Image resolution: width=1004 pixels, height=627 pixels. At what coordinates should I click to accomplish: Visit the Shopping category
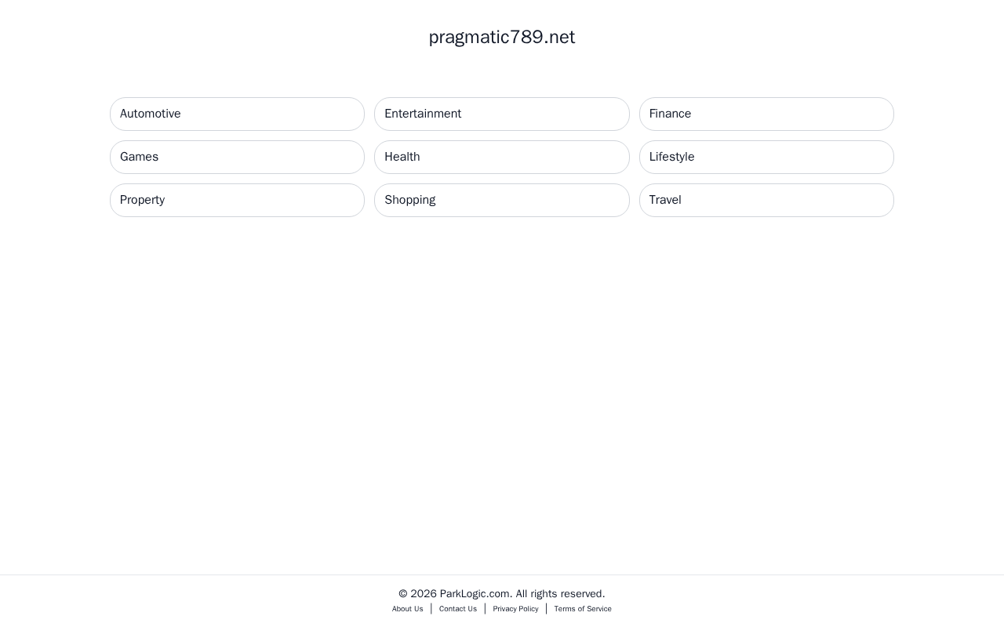502,200
